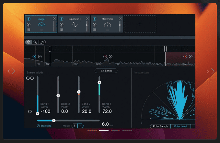Go to previous slide with left chevron
Screen dimensions: 220x143
coord(12,71)
